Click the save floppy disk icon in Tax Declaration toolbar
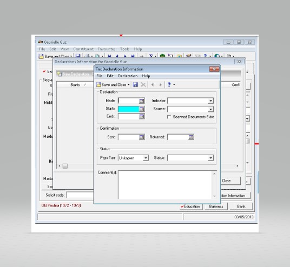290x267 pixels. click(x=135, y=85)
